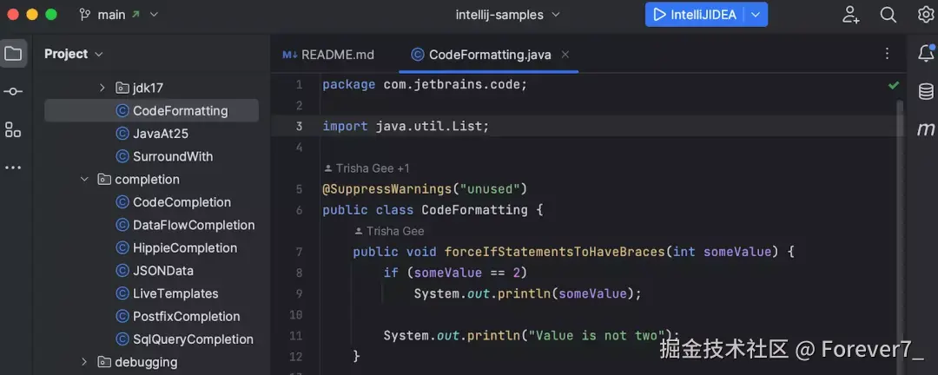938x375 pixels.
Task: Click line number 7 in the gutter
Action: (x=299, y=252)
